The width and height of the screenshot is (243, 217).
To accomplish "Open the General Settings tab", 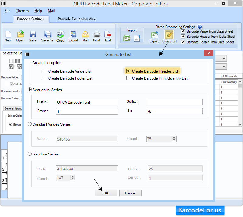I will click(13, 108).
